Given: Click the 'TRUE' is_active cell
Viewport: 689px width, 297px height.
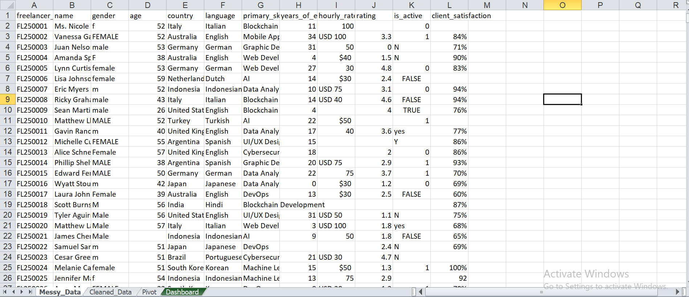Looking at the screenshot, I should click(411, 110).
